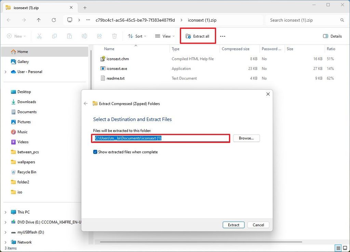350x252 pixels.
Task: Switch to large icons view in status bar
Action: [345, 248]
